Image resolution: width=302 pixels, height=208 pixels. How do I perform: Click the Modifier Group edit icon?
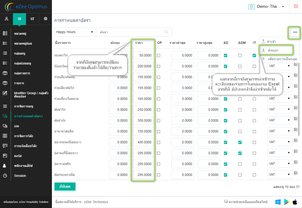click(5, 93)
